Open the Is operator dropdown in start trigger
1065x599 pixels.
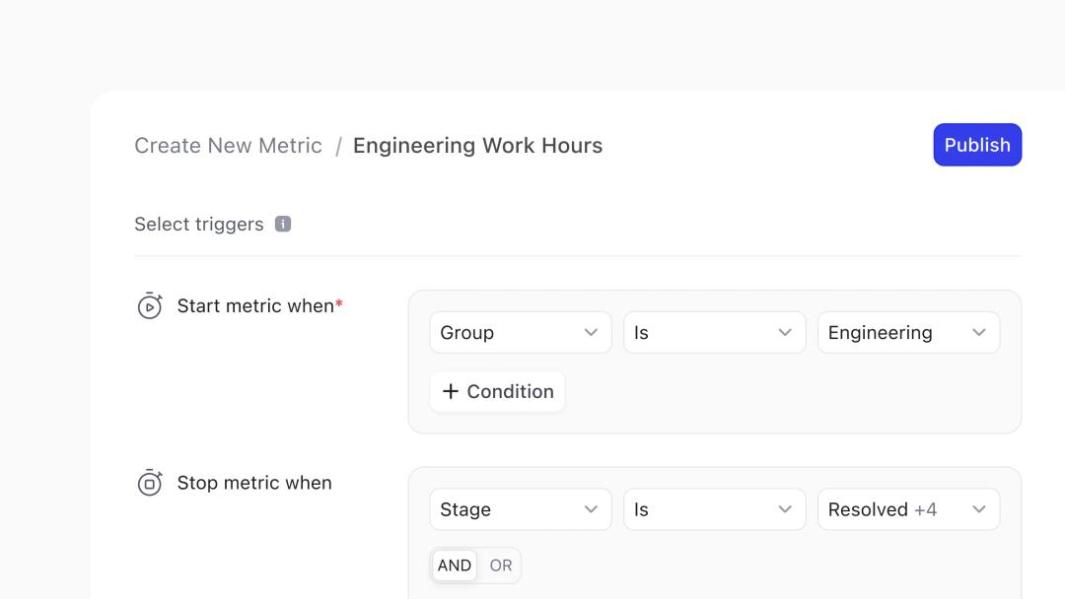714,332
